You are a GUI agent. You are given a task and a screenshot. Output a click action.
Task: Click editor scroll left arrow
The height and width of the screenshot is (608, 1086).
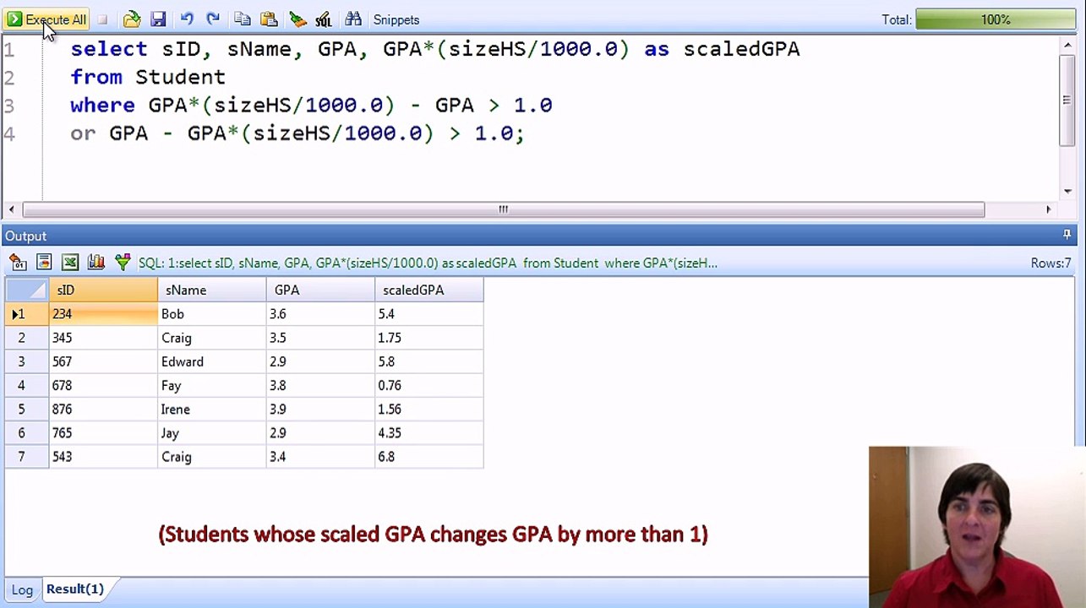[11, 209]
